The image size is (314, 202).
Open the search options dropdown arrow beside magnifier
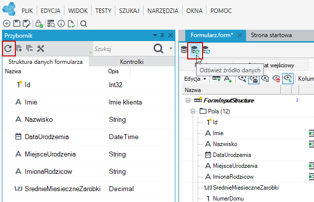point(171,49)
